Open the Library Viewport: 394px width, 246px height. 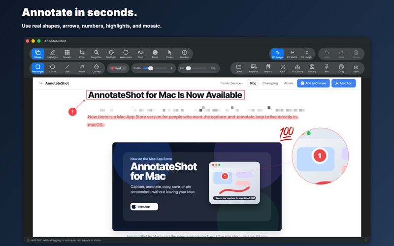[x=312, y=68]
